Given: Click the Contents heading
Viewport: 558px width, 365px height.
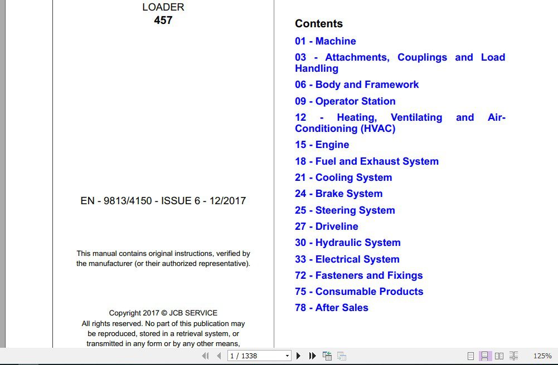Looking at the screenshot, I should pos(319,23).
